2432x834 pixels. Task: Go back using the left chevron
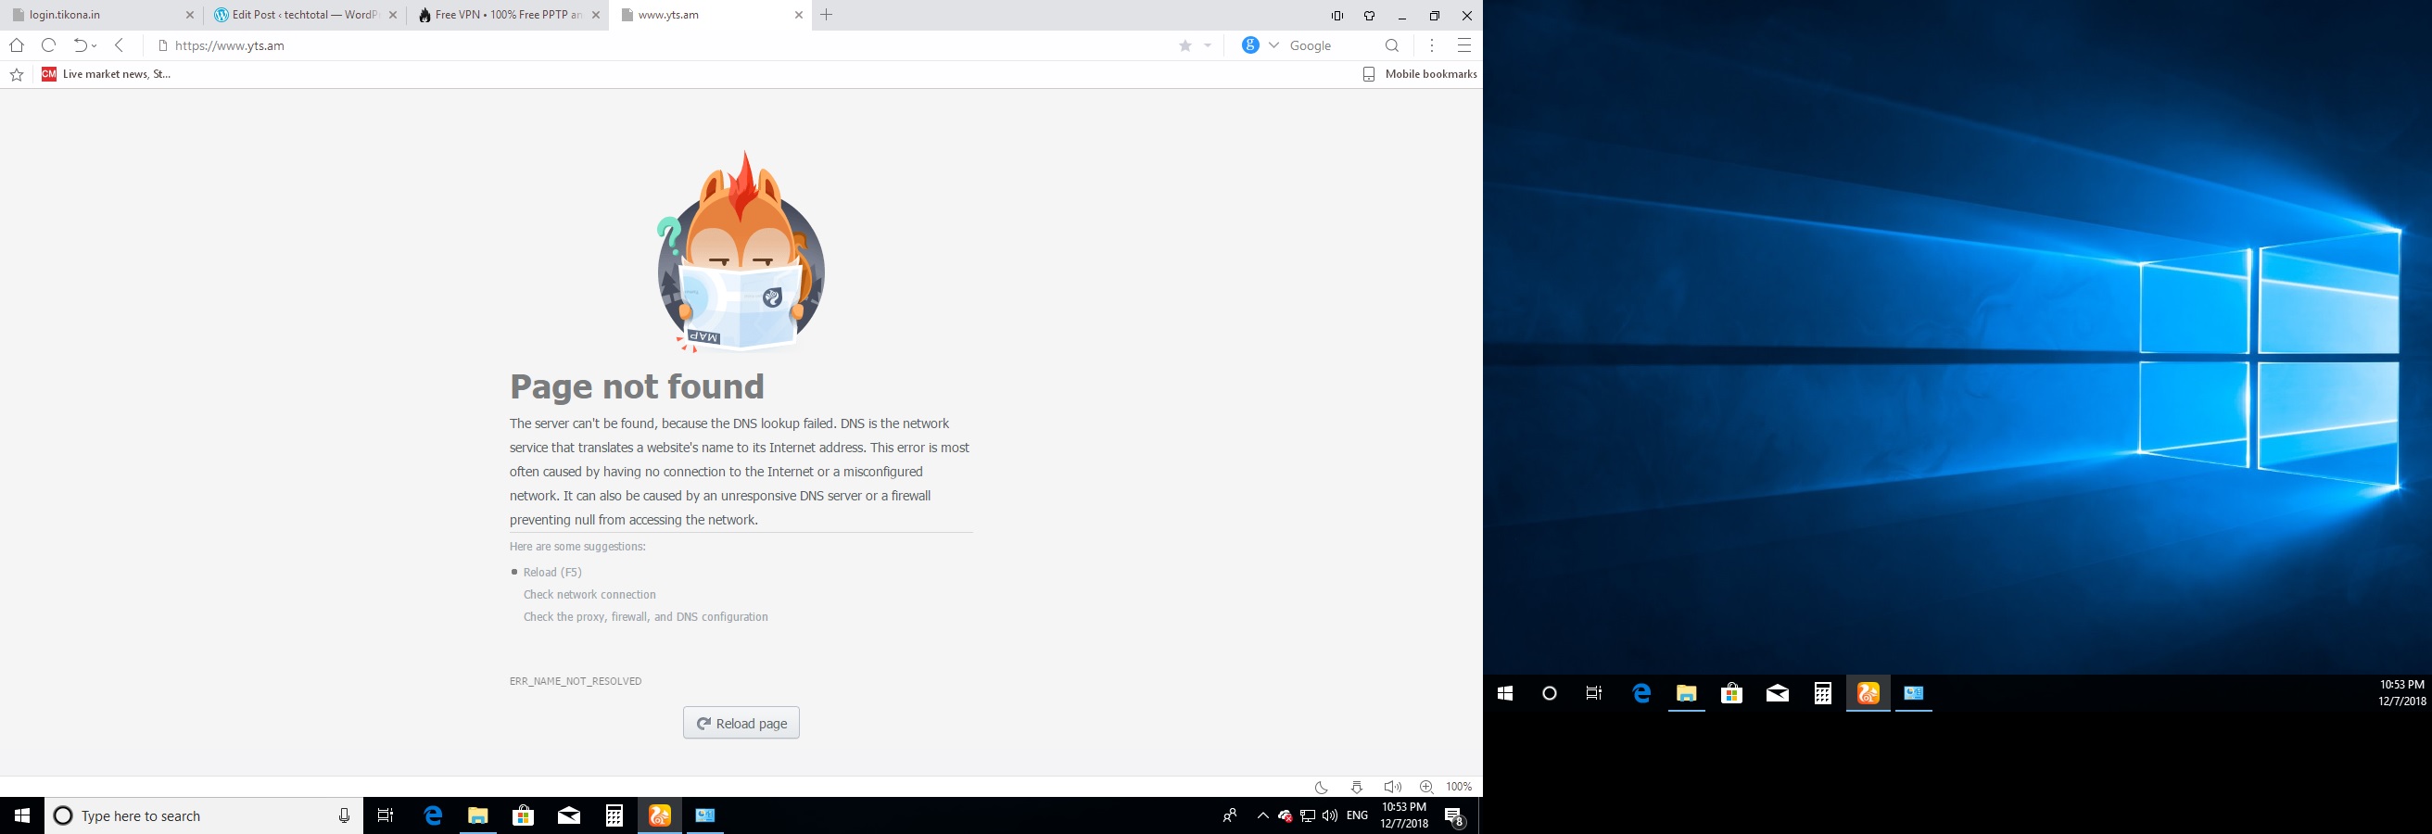pos(120,45)
